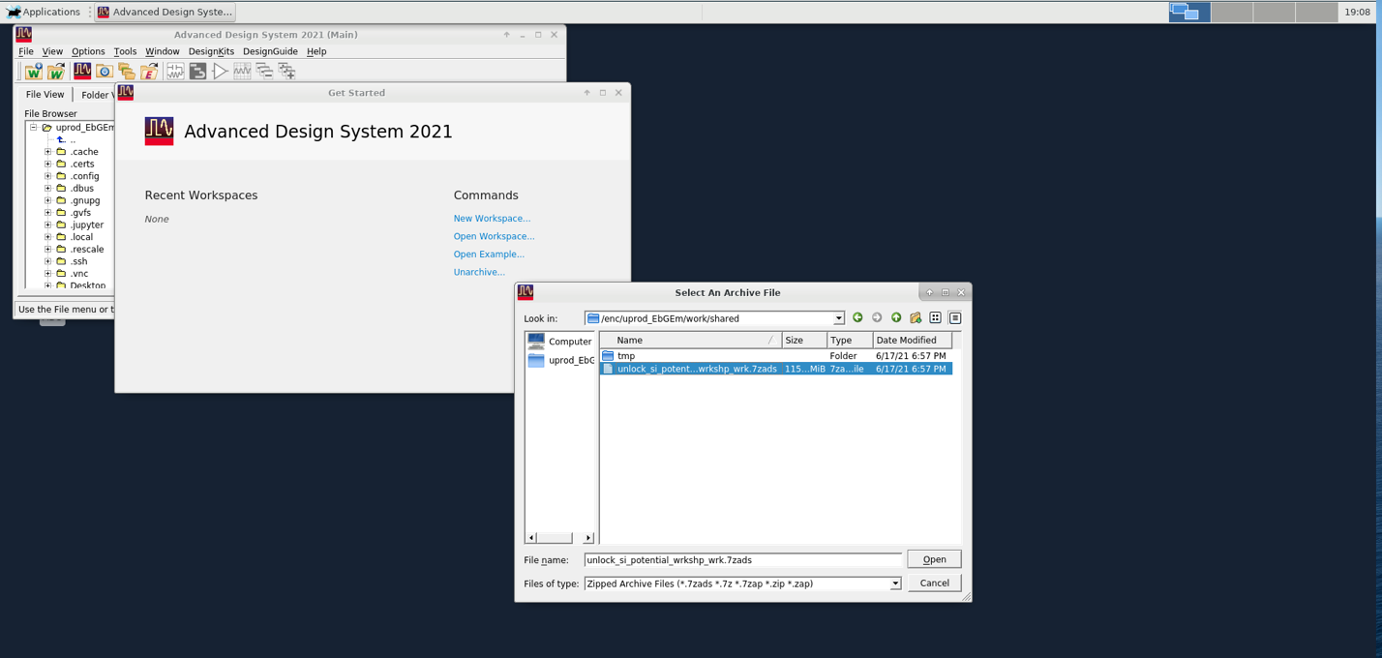Click the Open Workspace toolbar icon

pos(56,72)
